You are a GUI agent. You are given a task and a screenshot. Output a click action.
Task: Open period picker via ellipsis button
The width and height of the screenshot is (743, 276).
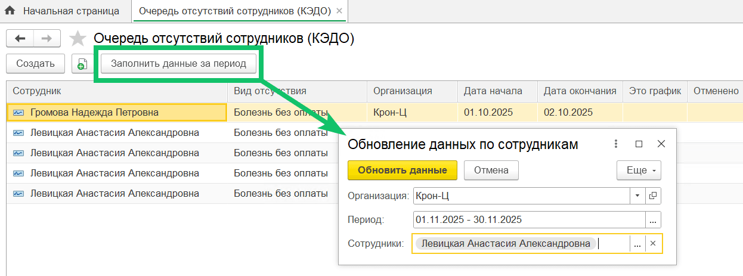(x=653, y=220)
